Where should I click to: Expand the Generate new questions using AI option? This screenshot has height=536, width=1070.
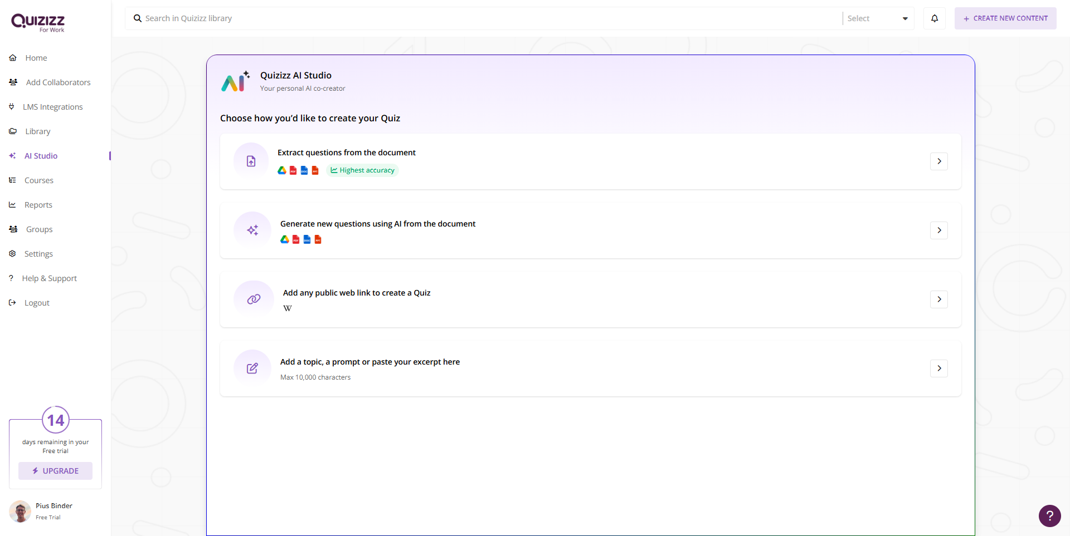pos(939,230)
